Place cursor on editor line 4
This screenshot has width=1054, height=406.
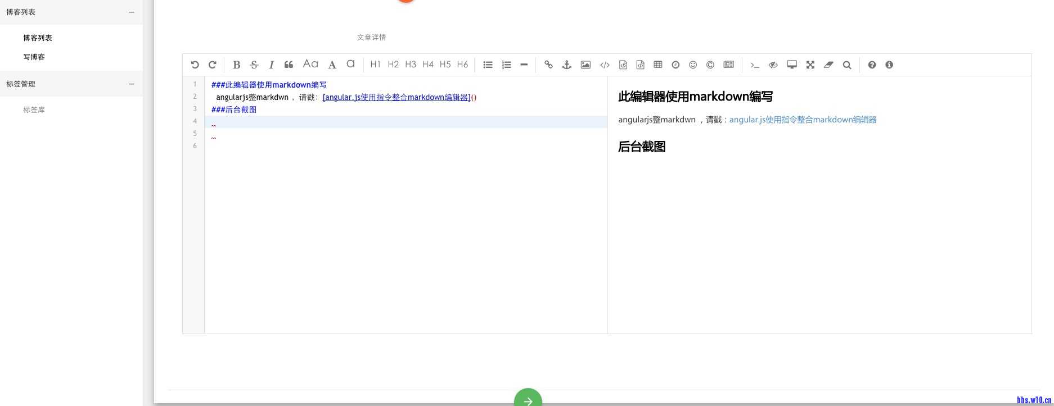click(x=405, y=122)
